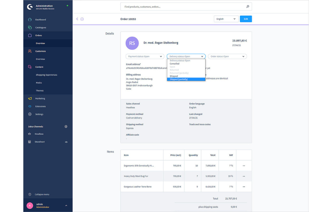Open Orders Overview submenu item
Screen dimensions: 332x212
(40, 43)
